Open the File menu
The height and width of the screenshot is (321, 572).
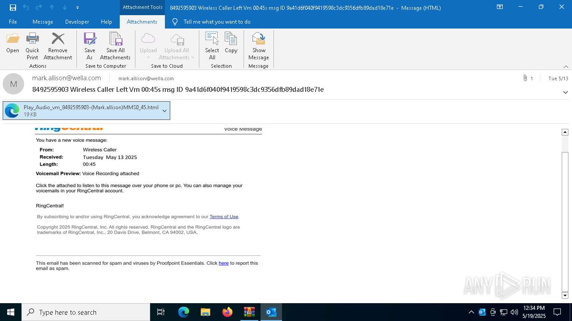click(13, 21)
